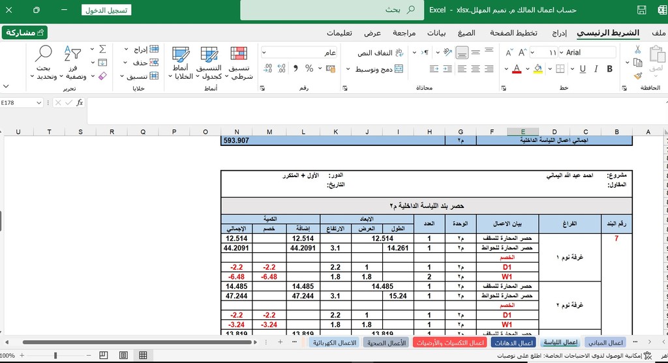The image size is (668, 363).
Task: Open the File (ملف) tab
Action: coord(658,33)
